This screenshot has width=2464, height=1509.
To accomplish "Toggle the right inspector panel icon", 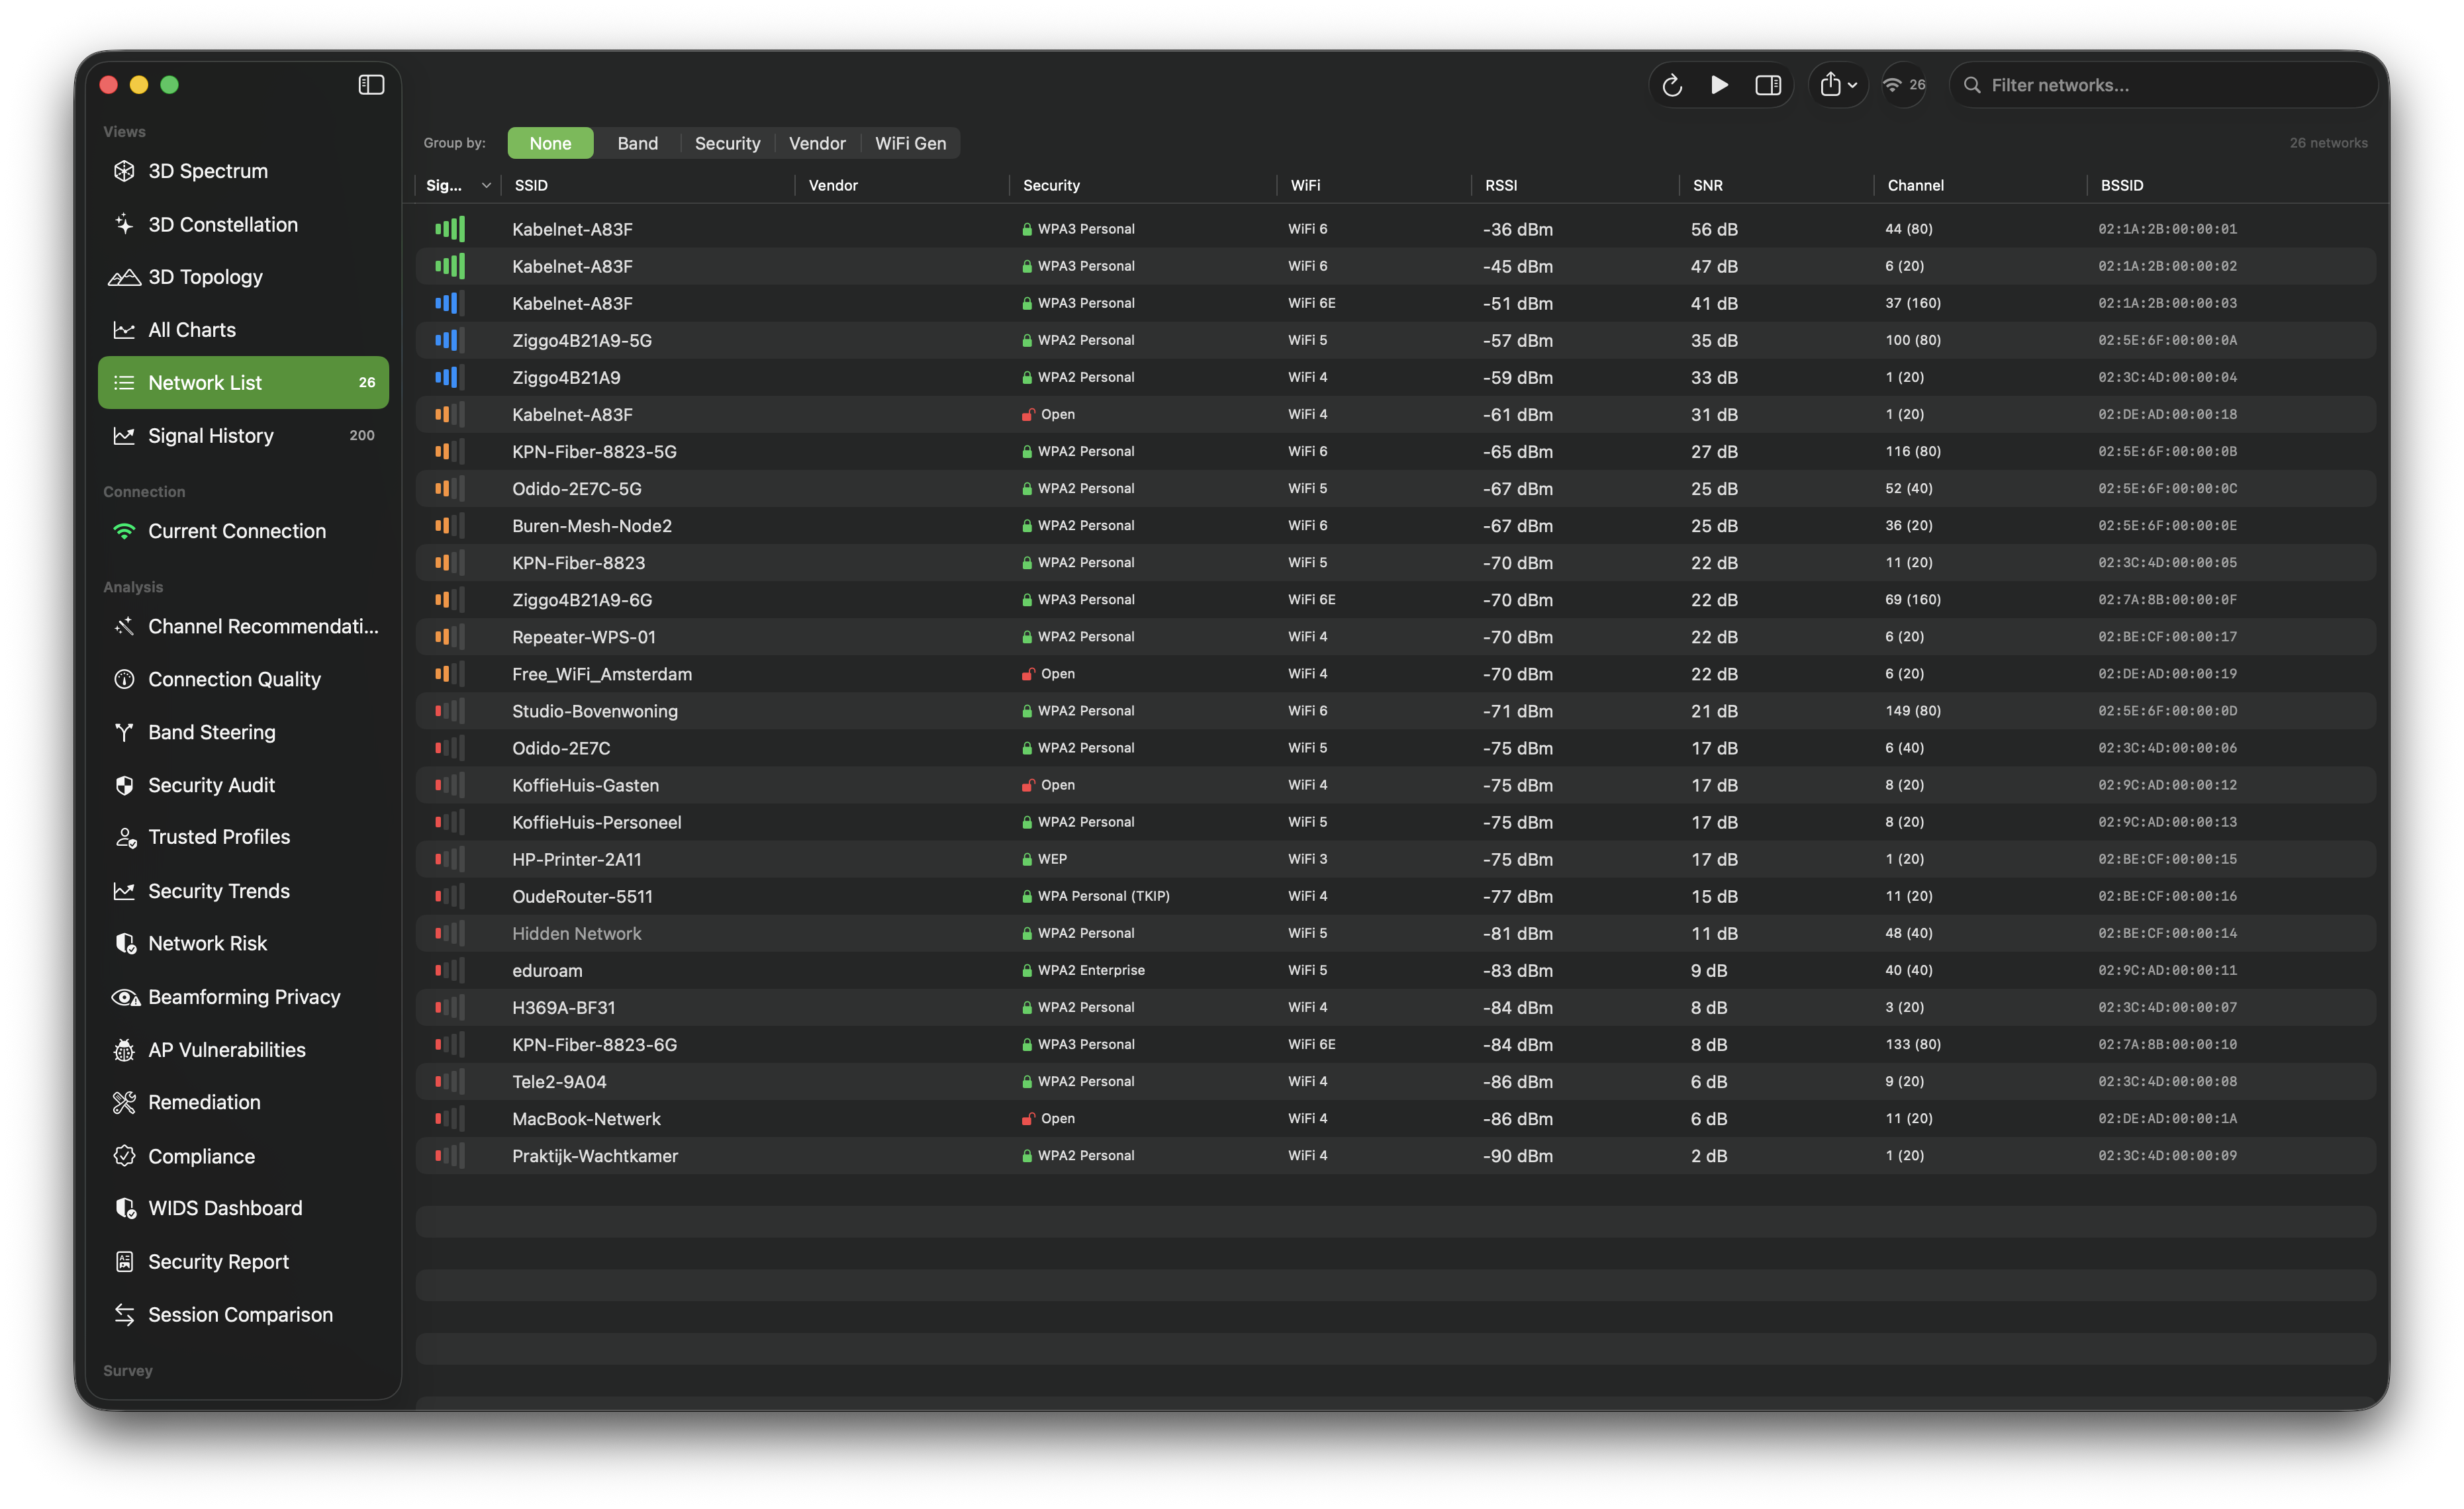I will point(1768,85).
